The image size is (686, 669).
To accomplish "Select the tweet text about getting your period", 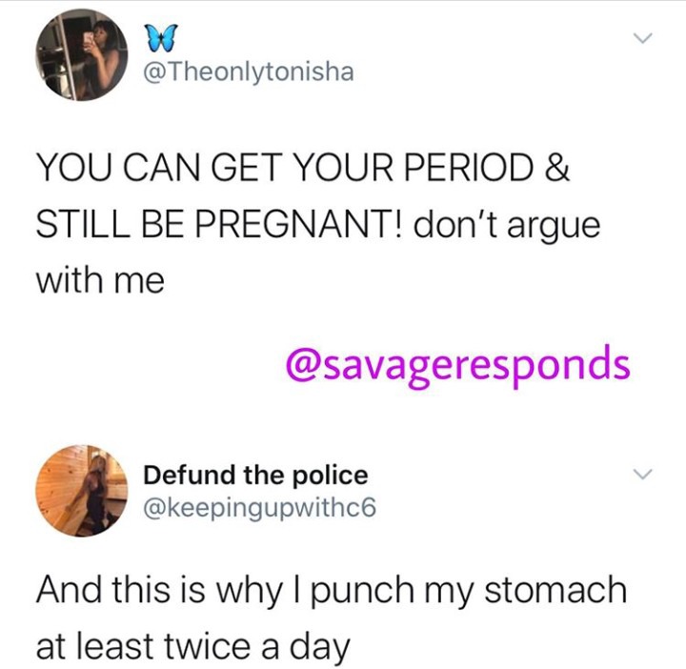I will coord(318,225).
